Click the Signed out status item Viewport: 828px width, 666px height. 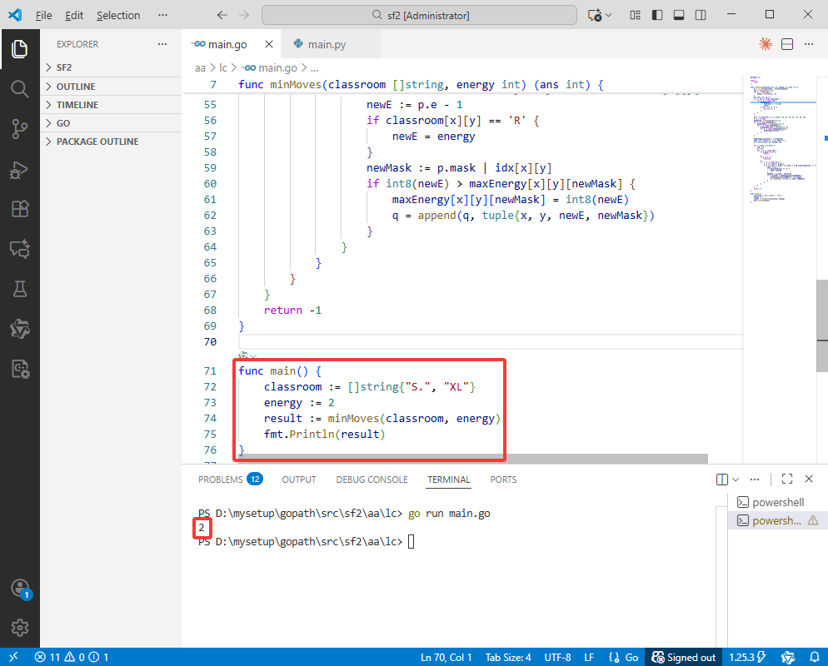click(684, 657)
